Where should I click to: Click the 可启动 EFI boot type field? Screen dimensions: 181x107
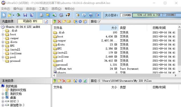[30, 21]
